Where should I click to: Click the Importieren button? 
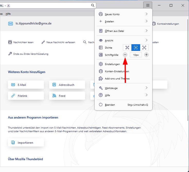click(26, 142)
